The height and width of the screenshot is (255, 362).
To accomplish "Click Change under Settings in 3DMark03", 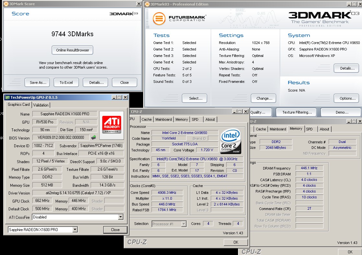I will click(x=264, y=98).
